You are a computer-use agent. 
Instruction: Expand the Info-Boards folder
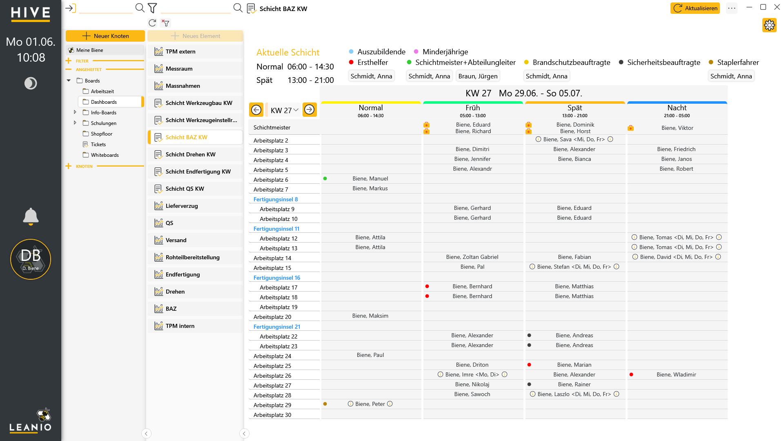[x=75, y=112]
